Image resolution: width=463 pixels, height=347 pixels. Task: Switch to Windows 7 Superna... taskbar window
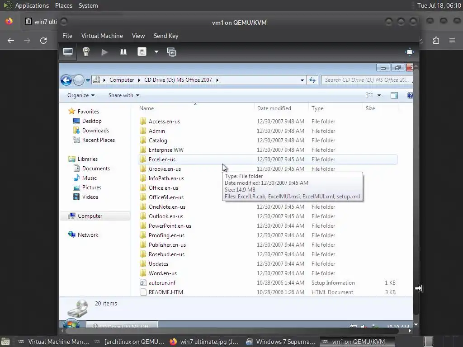(x=281, y=342)
